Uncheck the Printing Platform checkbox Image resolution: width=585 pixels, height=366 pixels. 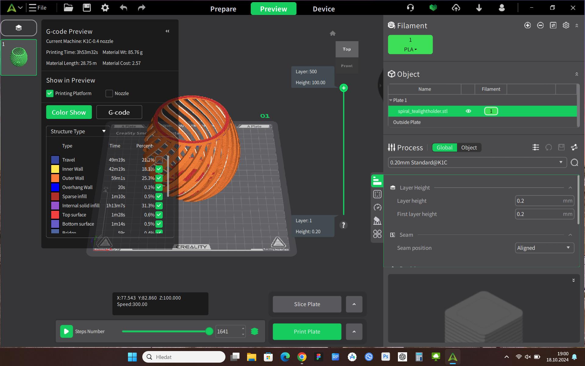pyautogui.click(x=50, y=93)
